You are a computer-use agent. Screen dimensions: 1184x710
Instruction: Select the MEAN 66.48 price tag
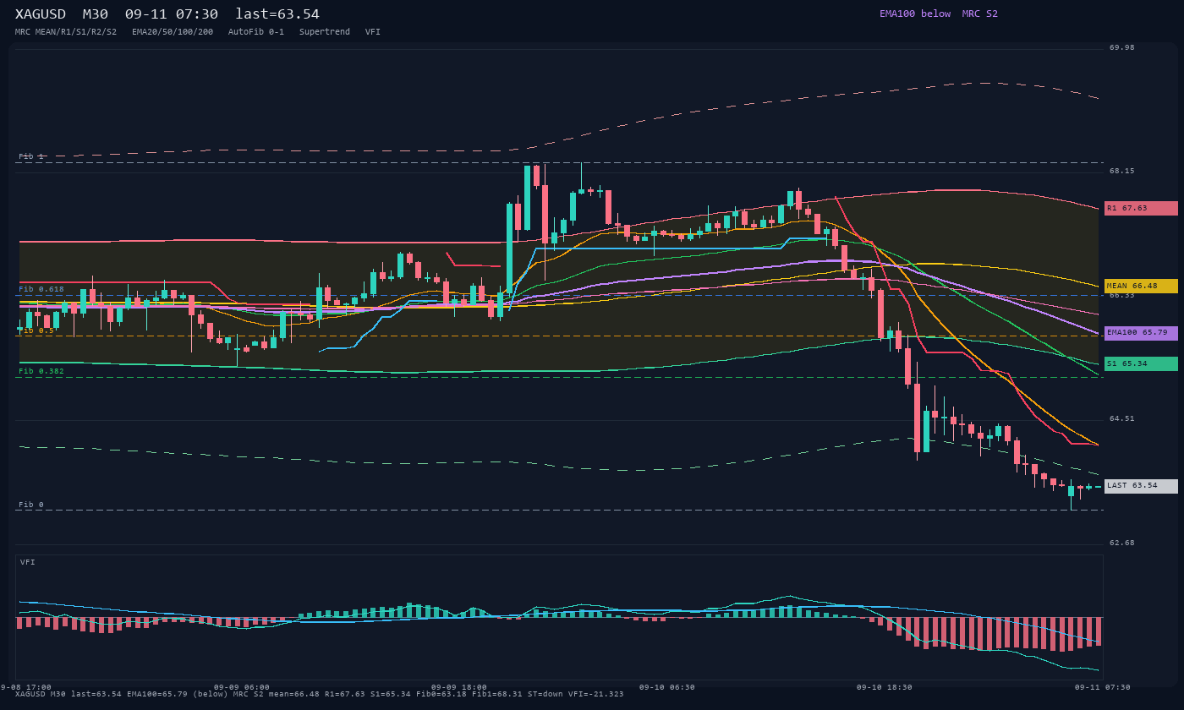point(1141,286)
